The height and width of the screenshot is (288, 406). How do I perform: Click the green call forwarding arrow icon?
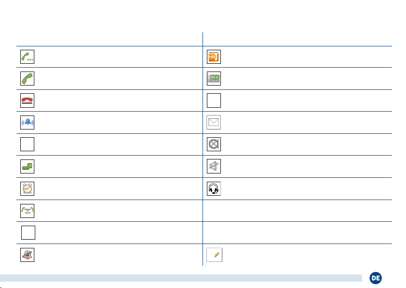click(27, 167)
